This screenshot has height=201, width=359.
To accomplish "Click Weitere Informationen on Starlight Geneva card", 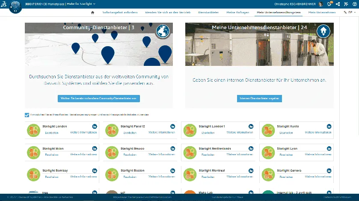I will (x=318, y=177).
